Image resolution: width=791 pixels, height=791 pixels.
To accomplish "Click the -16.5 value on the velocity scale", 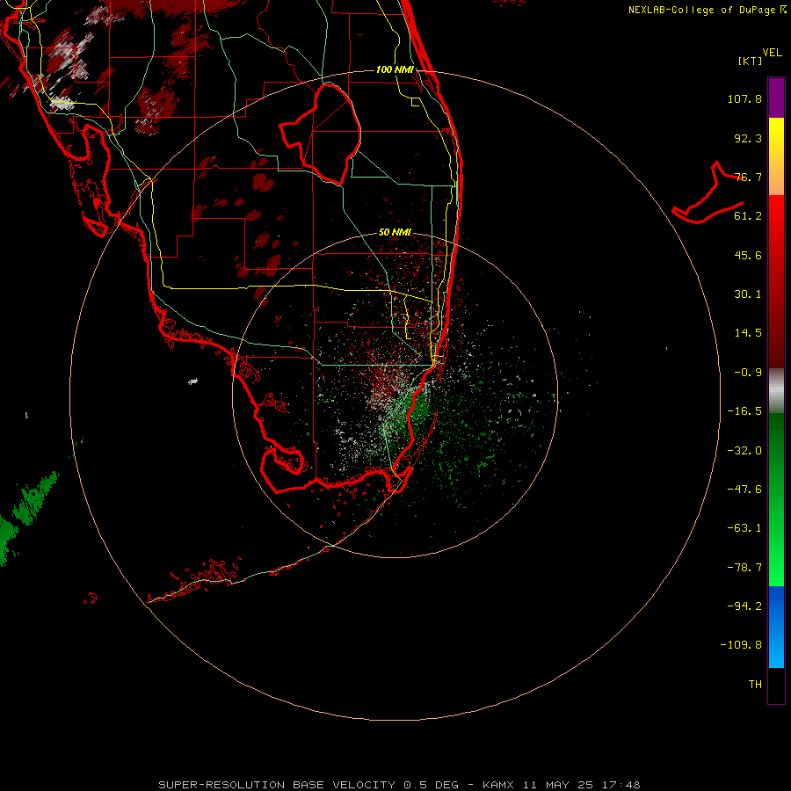I will [744, 411].
